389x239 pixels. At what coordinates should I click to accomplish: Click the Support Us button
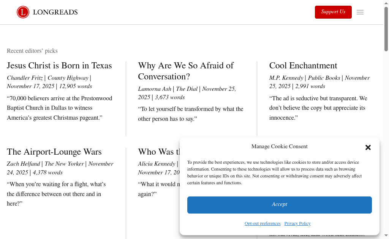[333, 12]
